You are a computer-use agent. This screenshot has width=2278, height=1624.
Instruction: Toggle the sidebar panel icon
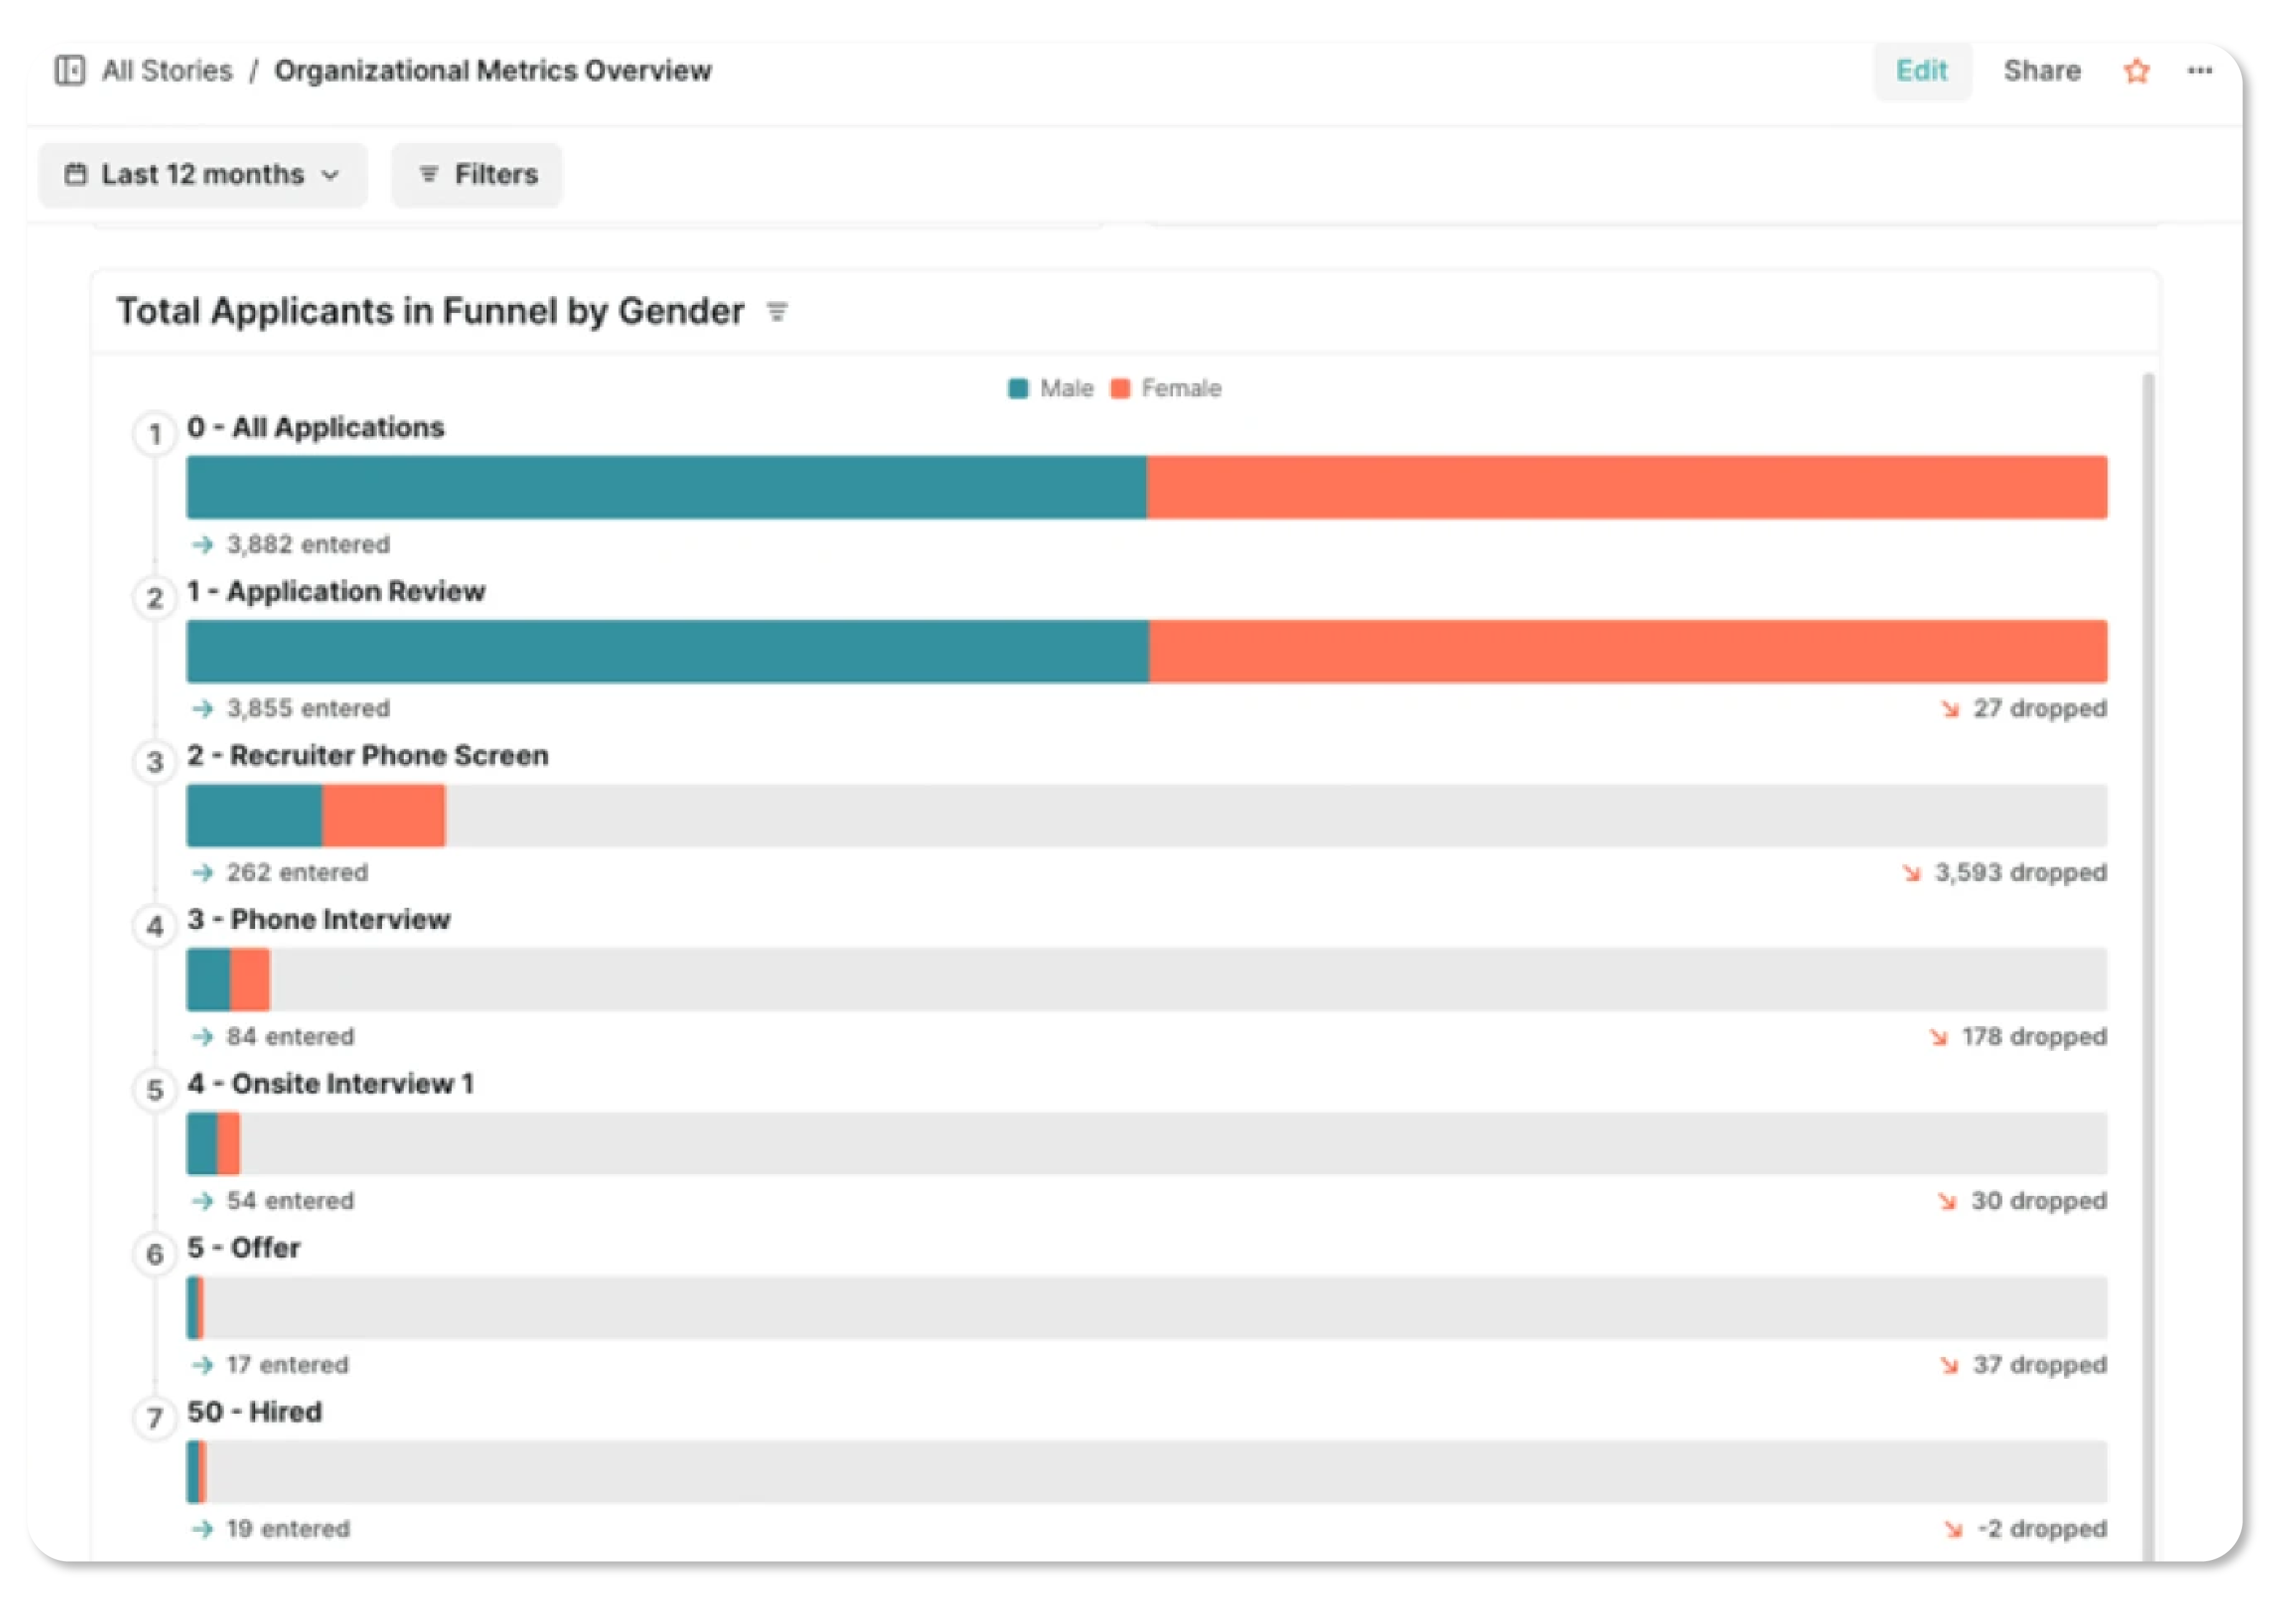[x=69, y=71]
